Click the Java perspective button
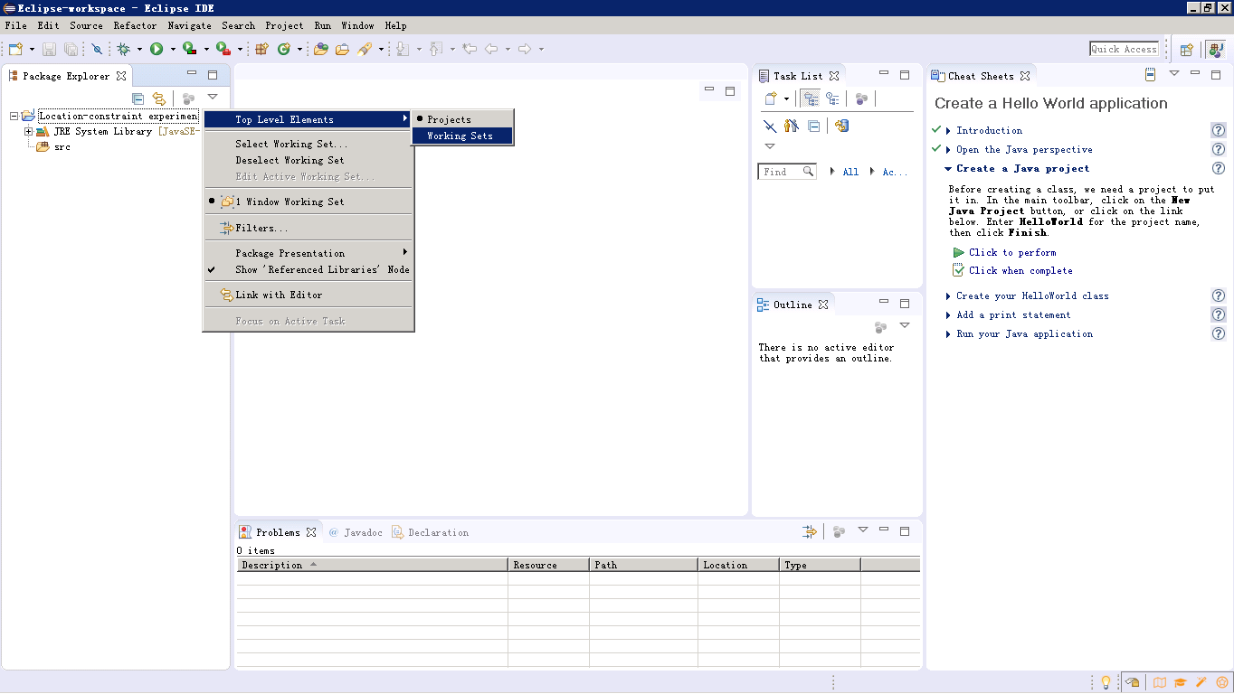The width and height of the screenshot is (1234, 694). (1215, 50)
